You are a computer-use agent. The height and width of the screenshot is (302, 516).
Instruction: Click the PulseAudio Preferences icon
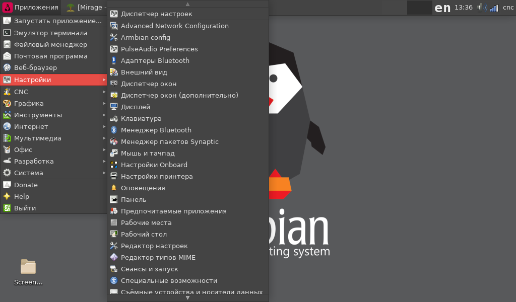click(114, 49)
